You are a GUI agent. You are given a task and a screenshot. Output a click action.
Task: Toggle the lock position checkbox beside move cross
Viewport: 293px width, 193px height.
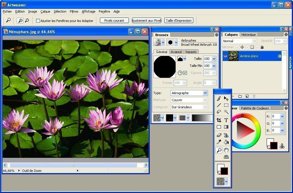click(238, 47)
